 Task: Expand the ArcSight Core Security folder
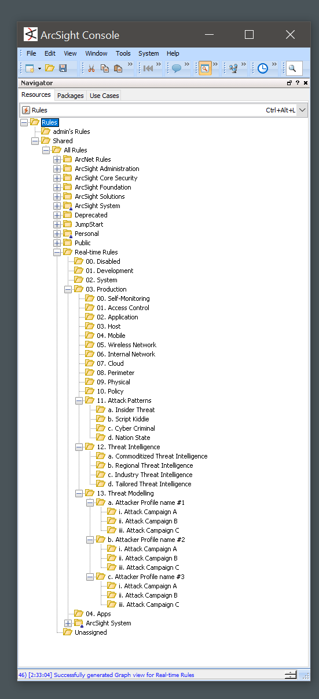tap(57, 178)
